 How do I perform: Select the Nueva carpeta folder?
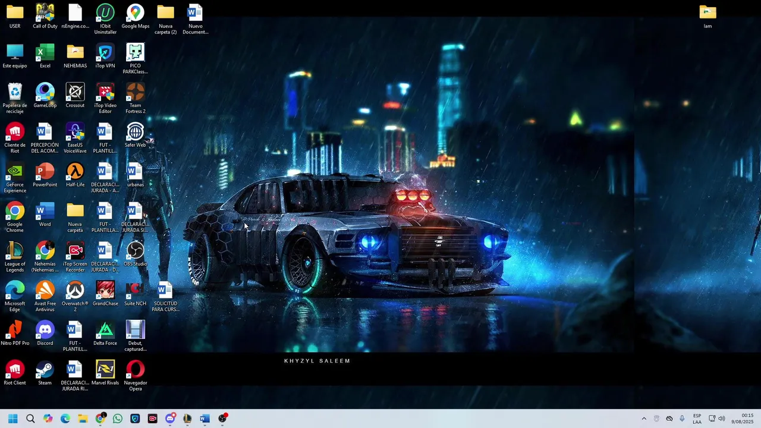coord(75,218)
